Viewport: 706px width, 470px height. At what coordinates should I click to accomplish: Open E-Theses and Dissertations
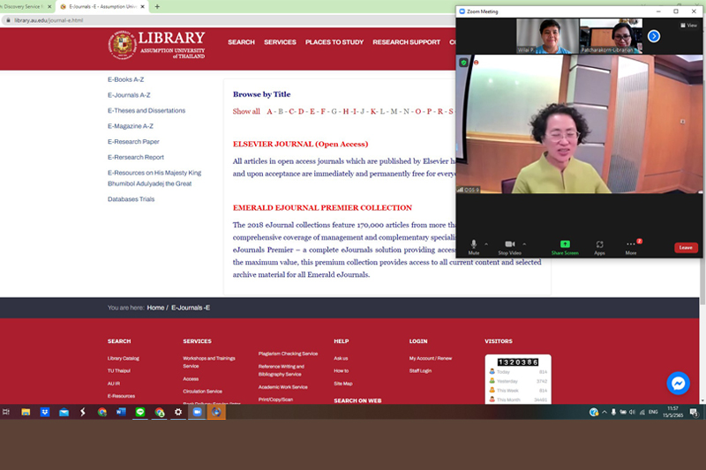(146, 110)
